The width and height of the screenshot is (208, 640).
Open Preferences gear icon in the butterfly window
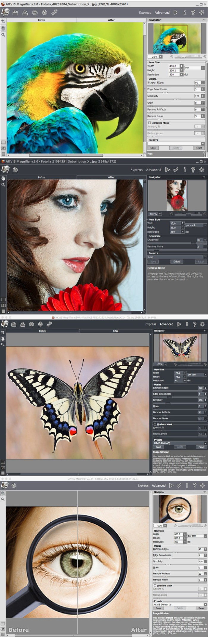click(x=202, y=324)
